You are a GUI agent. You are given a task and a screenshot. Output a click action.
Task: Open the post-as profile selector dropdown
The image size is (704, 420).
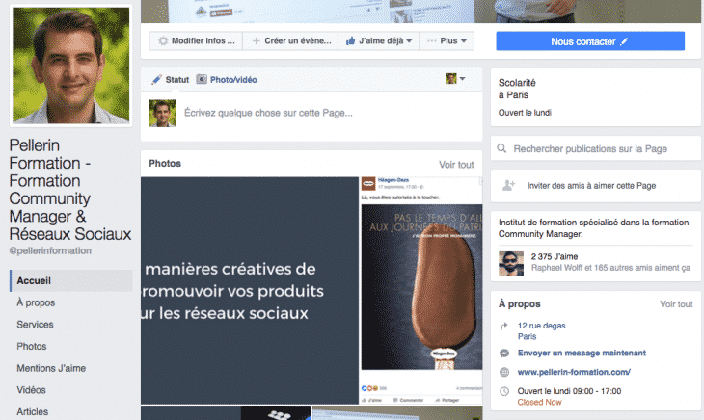(x=455, y=79)
